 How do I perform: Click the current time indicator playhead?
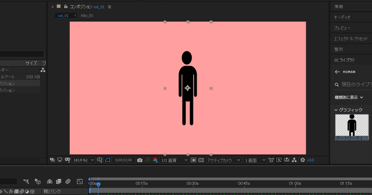98,184
